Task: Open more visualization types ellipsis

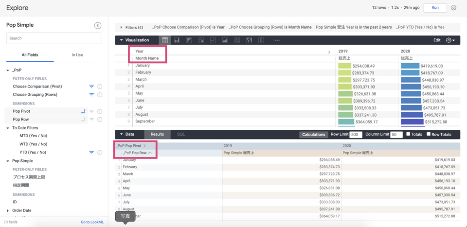Action: [x=277, y=40]
